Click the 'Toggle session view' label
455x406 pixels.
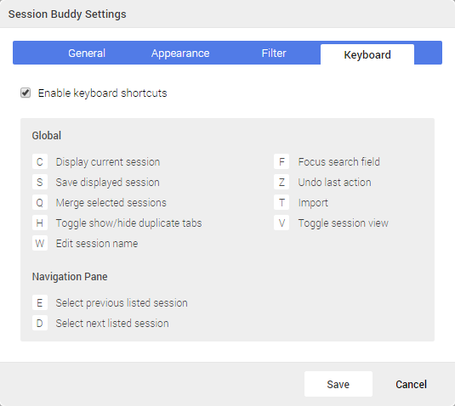point(344,223)
